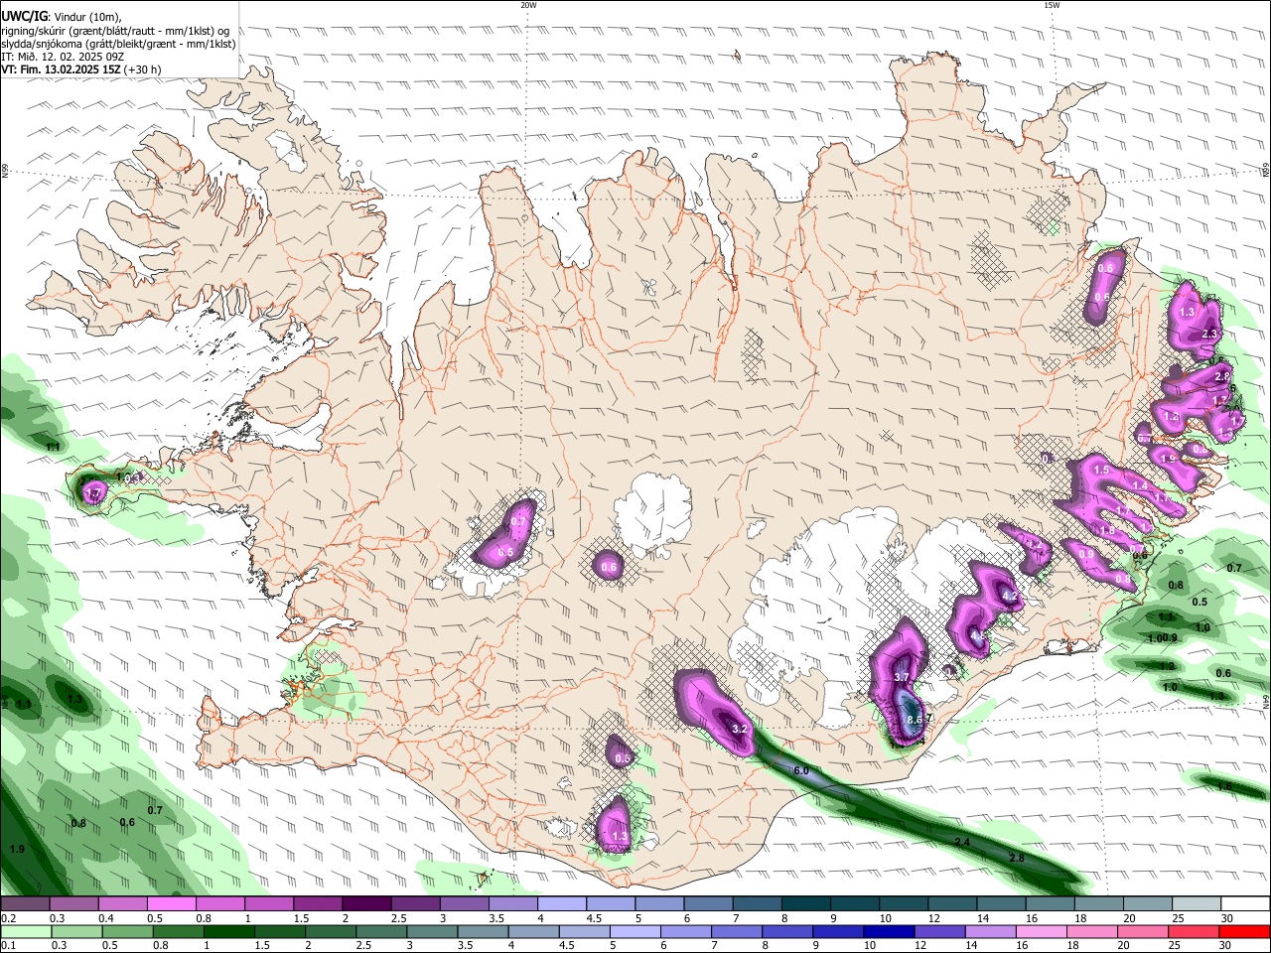Click the "8.6" precipitation value on the map

pyautogui.click(x=916, y=720)
